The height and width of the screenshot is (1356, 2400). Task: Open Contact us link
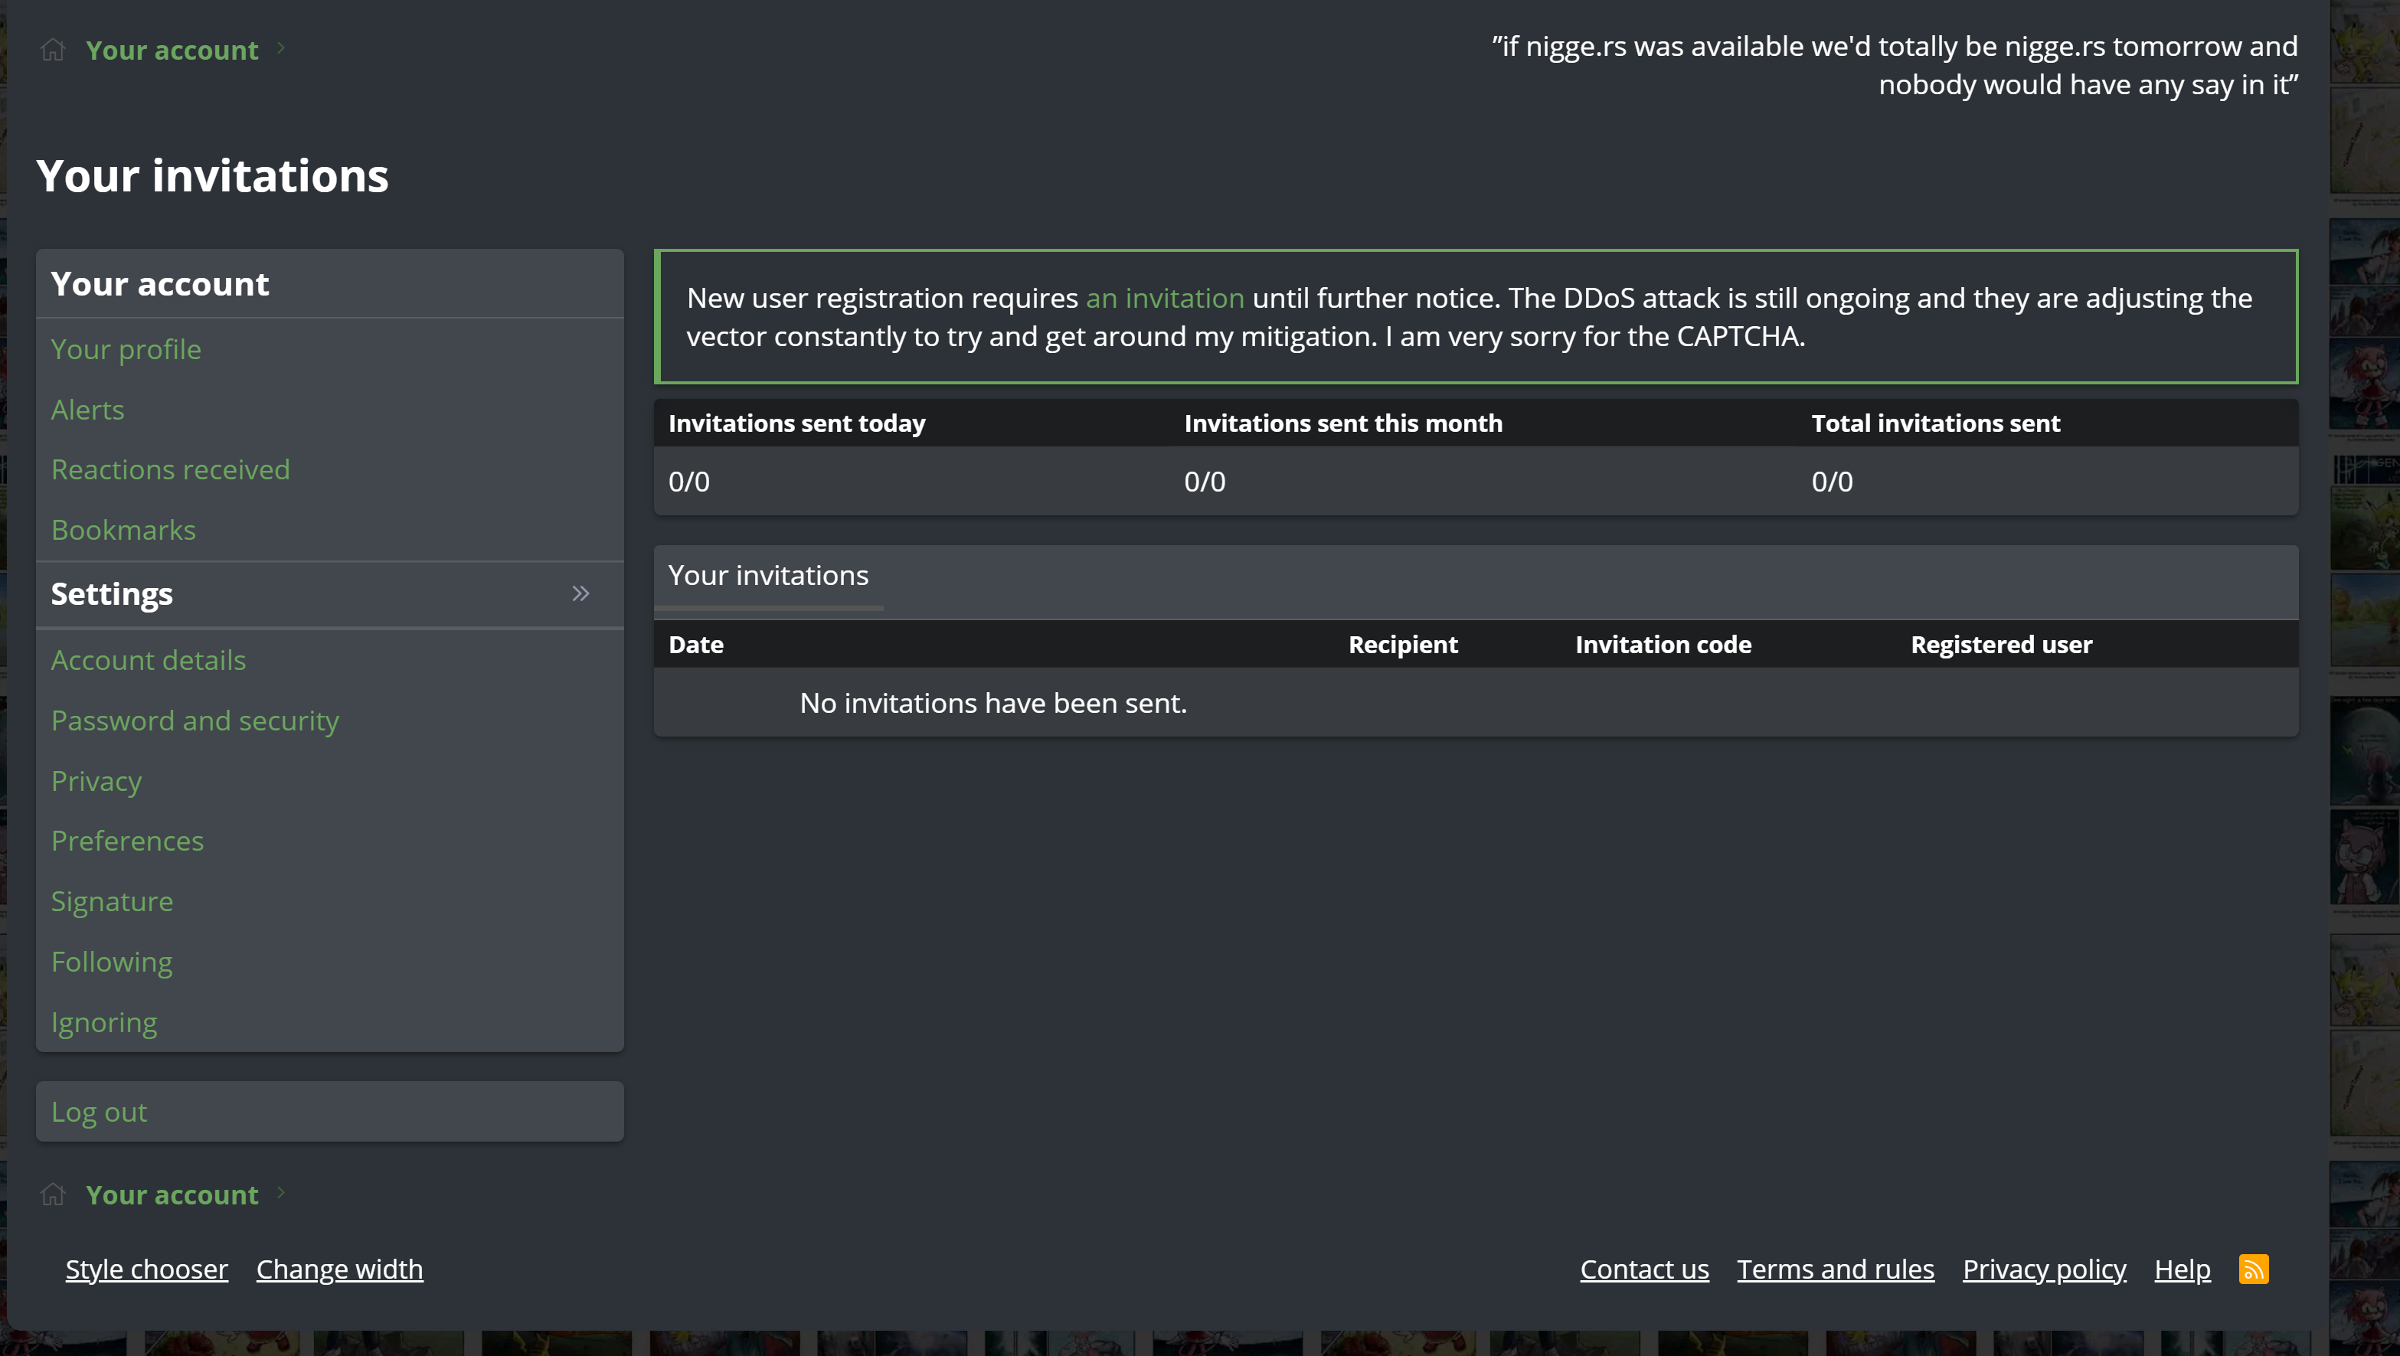click(1644, 1269)
